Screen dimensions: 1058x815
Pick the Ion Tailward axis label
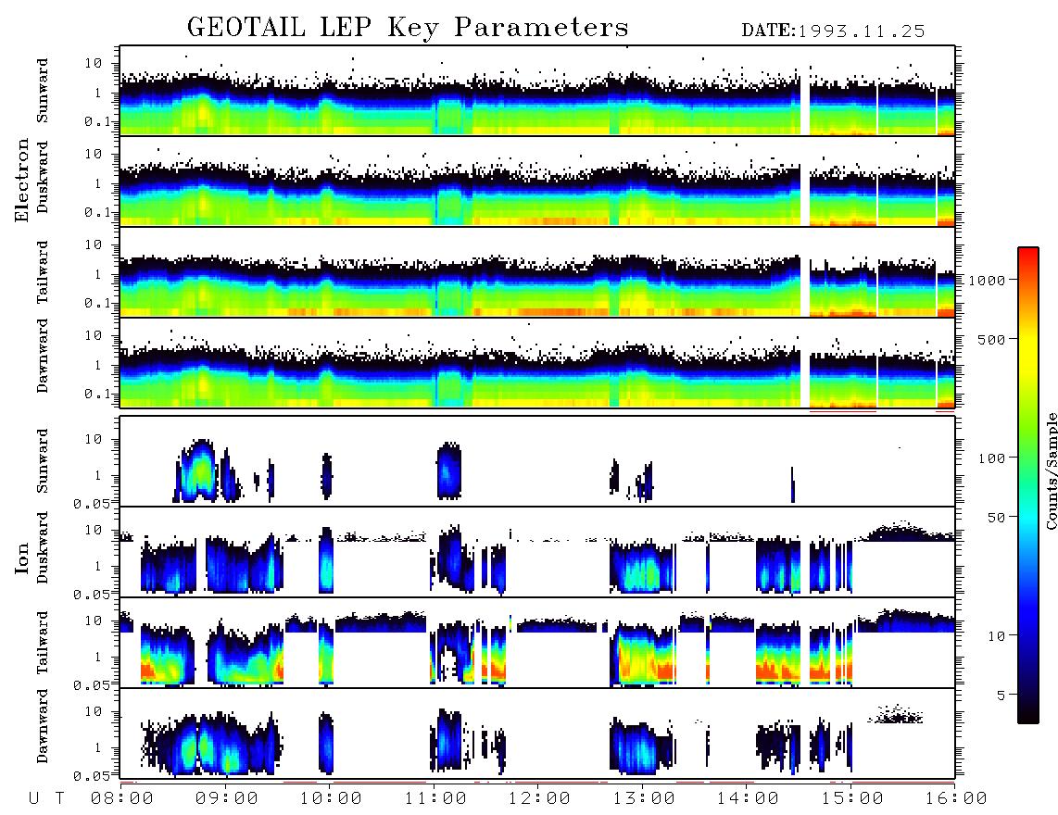(x=43, y=643)
